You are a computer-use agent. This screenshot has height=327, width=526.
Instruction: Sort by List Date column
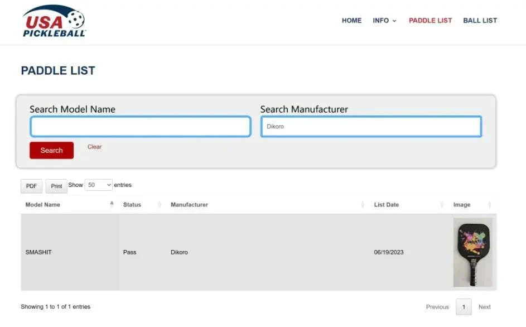pyautogui.click(x=409, y=204)
